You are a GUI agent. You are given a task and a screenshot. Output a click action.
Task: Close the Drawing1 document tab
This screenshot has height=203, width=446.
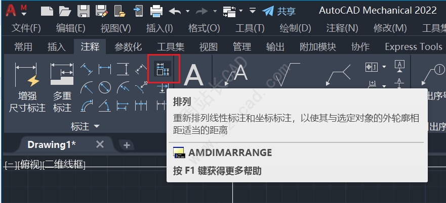click(x=100, y=145)
